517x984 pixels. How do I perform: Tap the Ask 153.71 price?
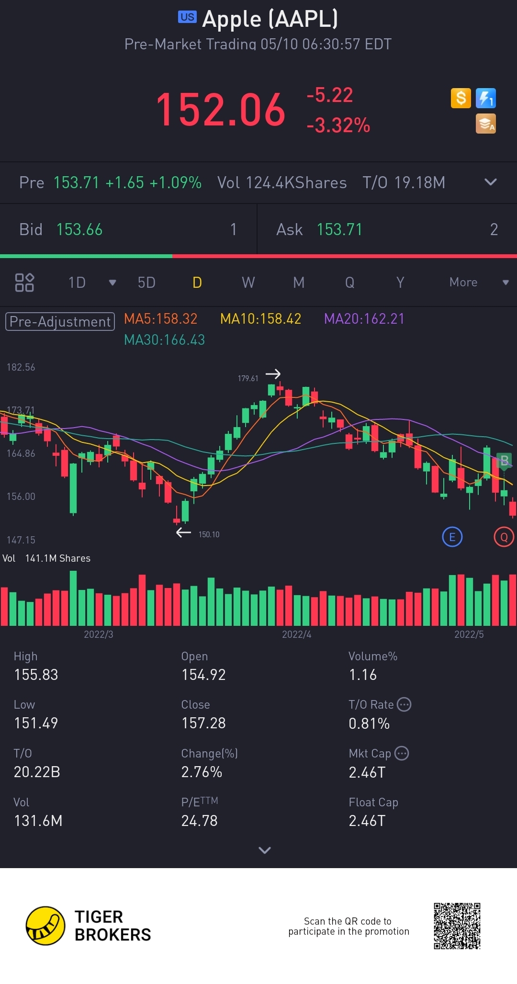tap(339, 230)
